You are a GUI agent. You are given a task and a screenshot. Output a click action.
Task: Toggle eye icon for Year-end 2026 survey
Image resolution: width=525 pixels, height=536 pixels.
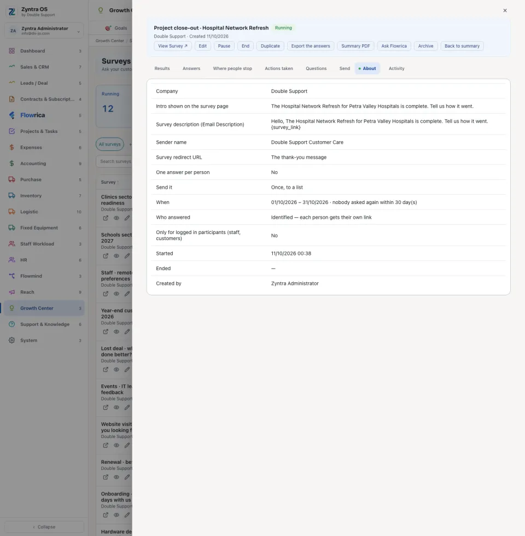coord(116,331)
